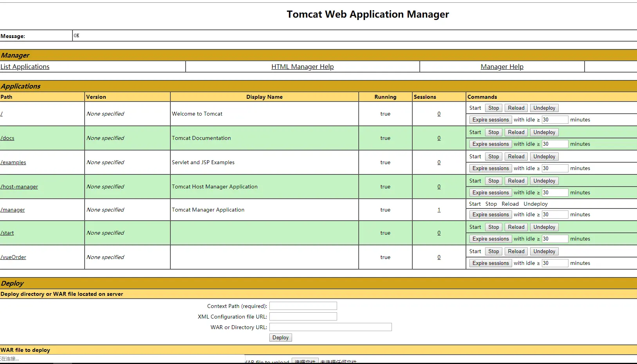Reload the /start application
This screenshot has height=364, width=637.
click(x=516, y=227)
